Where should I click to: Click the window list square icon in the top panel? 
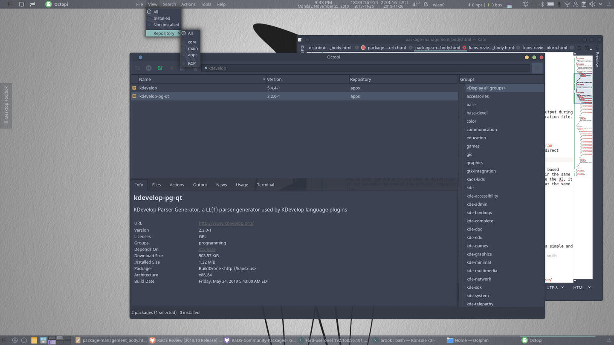click(x=22, y=4)
